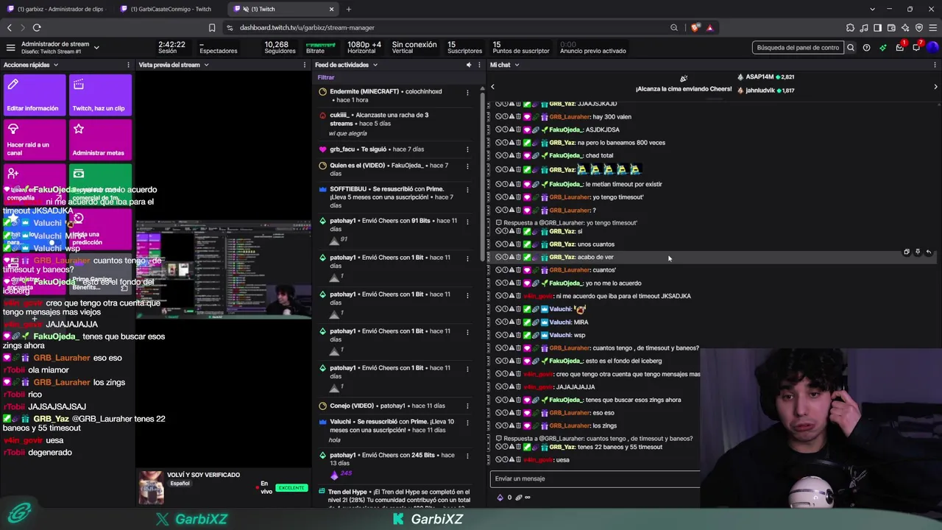This screenshot has height=530, width=942.
Task: Click the Filtrar link in activity feed
Action: pos(326,77)
